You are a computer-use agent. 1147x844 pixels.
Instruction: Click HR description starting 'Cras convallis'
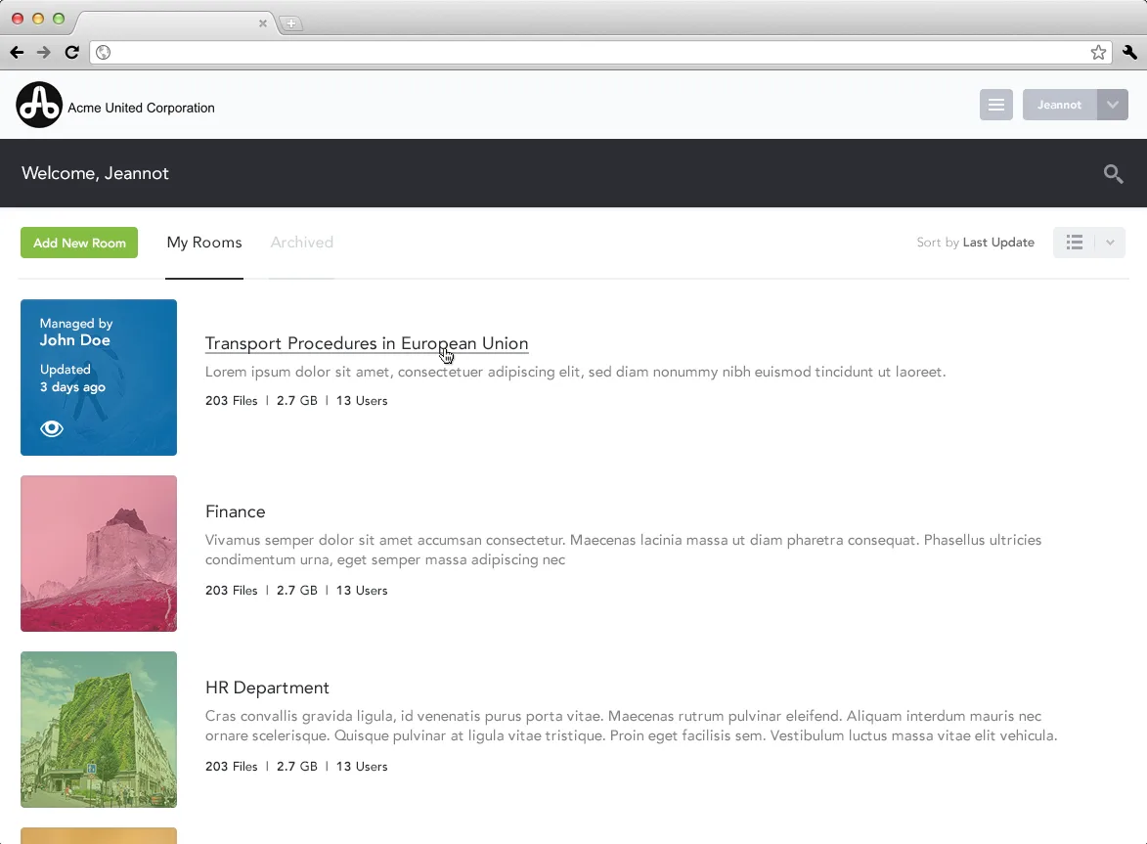click(632, 726)
